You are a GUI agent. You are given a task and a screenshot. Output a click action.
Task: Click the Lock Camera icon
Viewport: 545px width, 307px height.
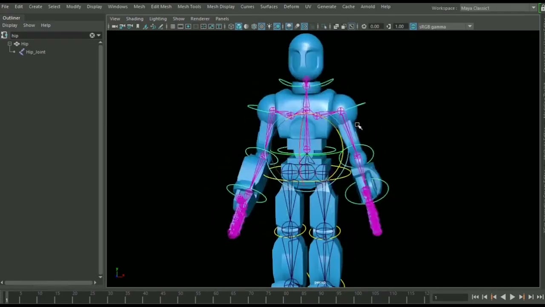122,26
